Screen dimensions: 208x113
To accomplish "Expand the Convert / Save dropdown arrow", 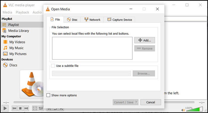I will point(136,102).
